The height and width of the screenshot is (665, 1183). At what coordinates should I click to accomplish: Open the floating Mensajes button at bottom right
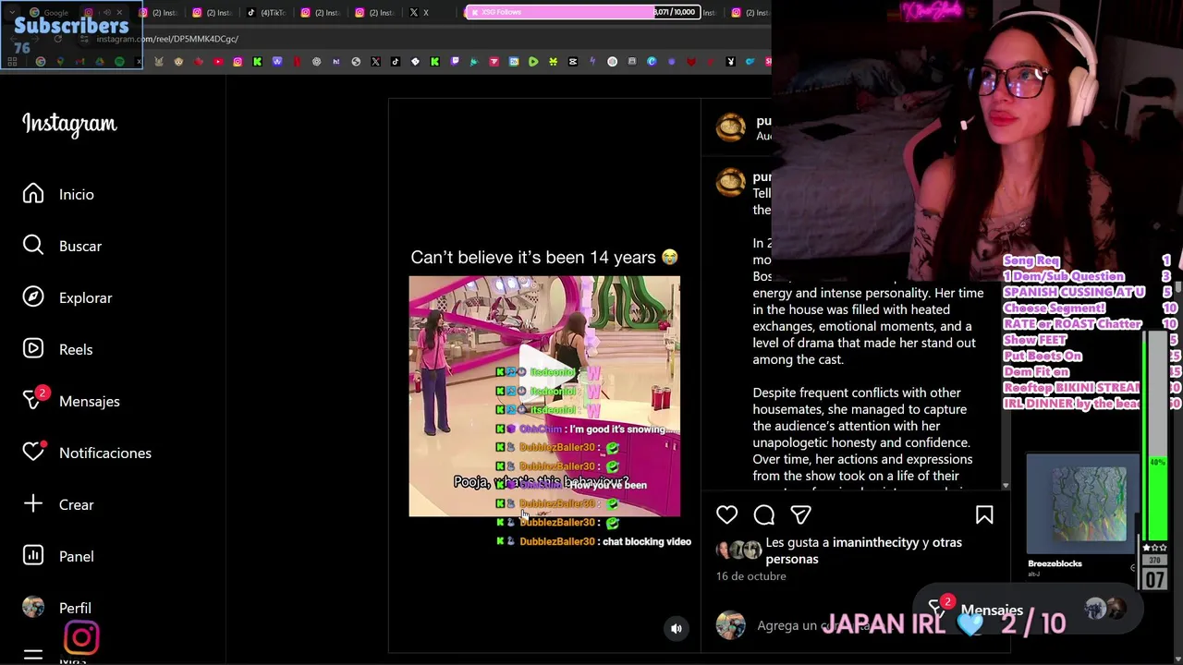(x=1026, y=610)
